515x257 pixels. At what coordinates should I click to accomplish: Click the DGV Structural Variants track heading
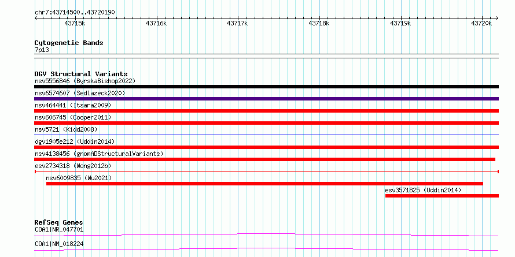point(81,74)
